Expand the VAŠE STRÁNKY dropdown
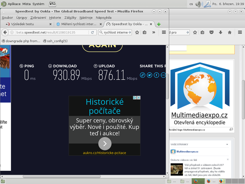The height and width of the screenshot is (184, 245). pyautogui.click(x=227, y=144)
